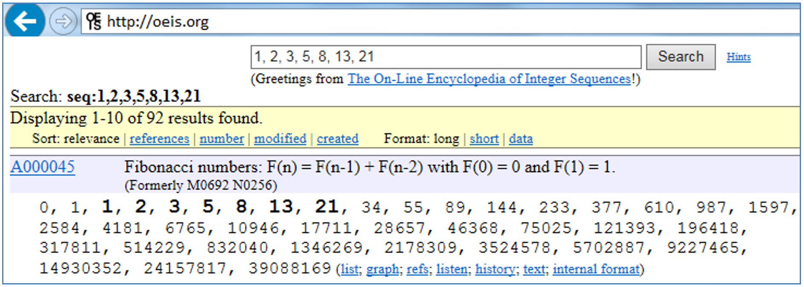Click the number 39088169 in sequence
The image size is (804, 287).
click(x=290, y=268)
